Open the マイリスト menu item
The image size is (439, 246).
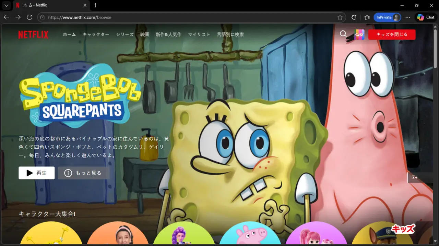pyautogui.click(x=199, y=35)
